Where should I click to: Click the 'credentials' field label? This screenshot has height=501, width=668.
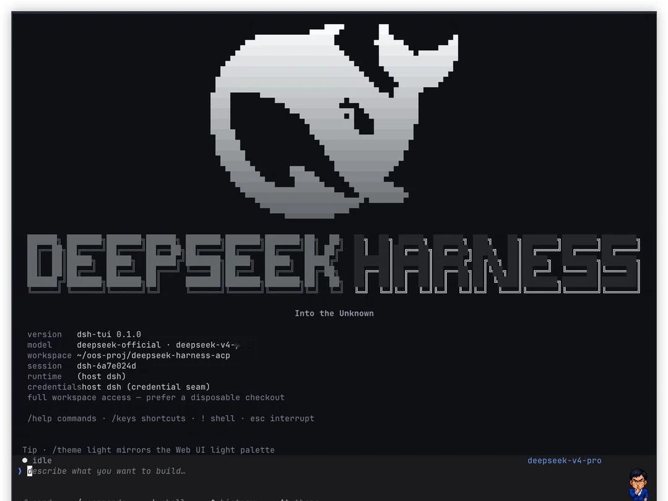(54, 387)
